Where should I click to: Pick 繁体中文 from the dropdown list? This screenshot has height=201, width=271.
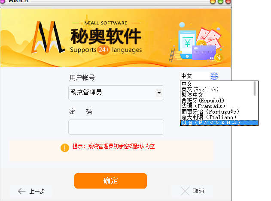[192, 95]
